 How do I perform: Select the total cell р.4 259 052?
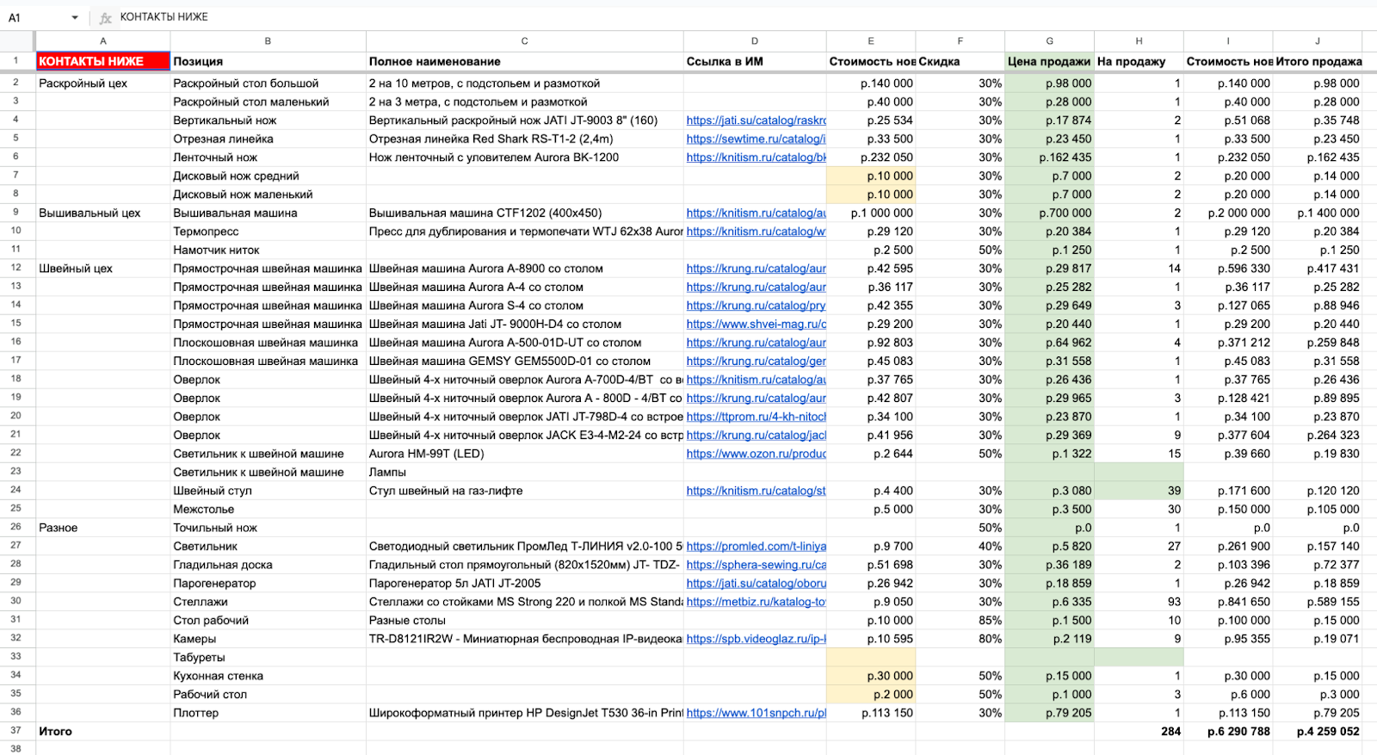click(x=1318, y=731)
